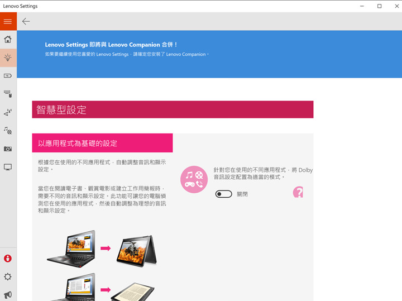The height and width of the screenshot is (301, 402).
Task: Toggle the Dolby audio switch labeled 關閉
Action: (223, 194)
